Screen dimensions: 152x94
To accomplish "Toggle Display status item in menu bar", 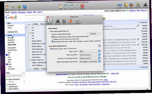I will pyautogui.click(x=51, y=49).
